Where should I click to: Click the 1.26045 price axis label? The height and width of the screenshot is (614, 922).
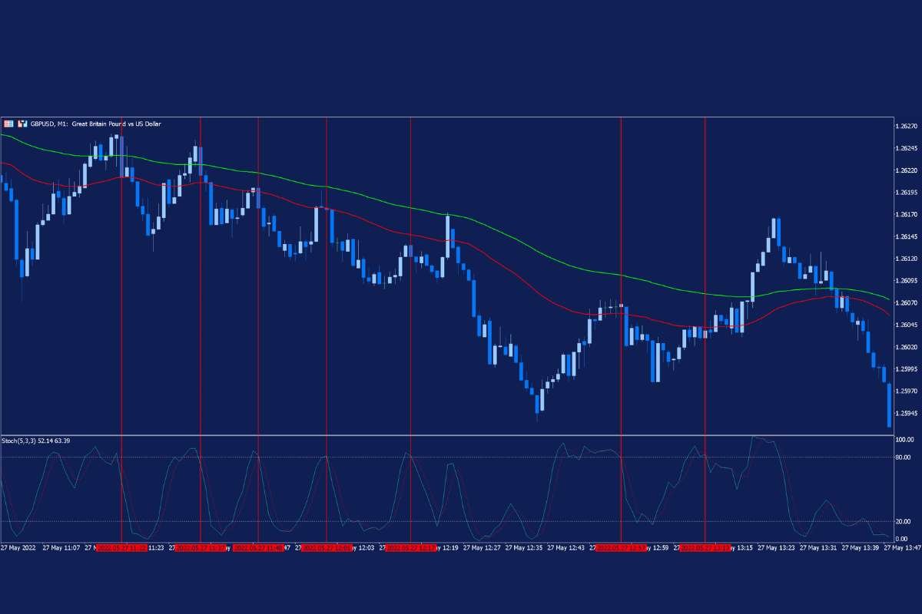[x=907, y=325]
